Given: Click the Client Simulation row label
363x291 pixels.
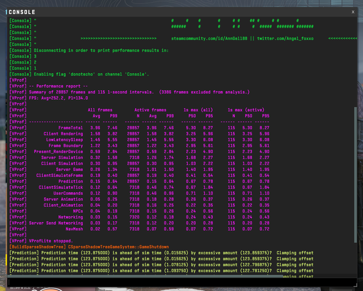Looking at the screenshot, I should [62, 163].
